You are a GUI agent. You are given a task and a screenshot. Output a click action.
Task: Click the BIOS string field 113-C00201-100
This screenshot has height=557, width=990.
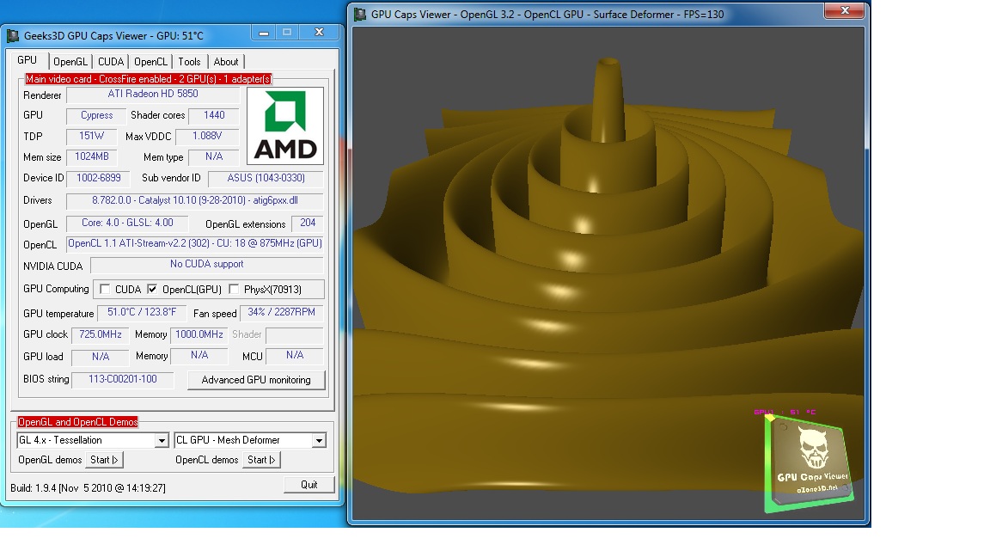coord(123,380)
